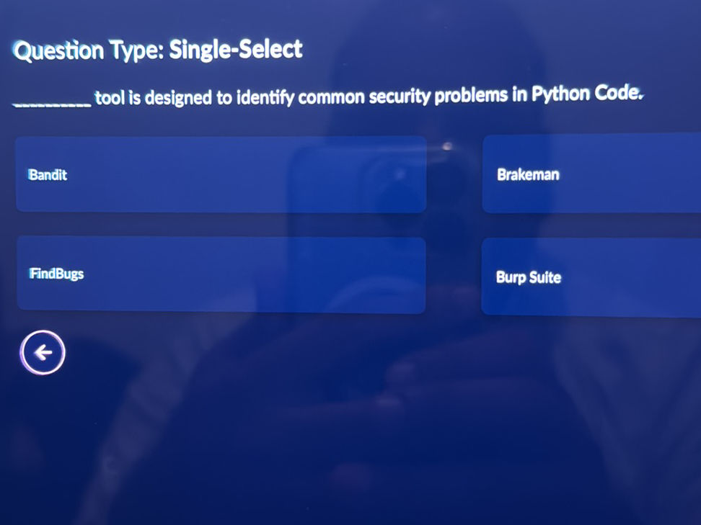Select the Python security analysis tool Bandit
701x525 pixels.
[x=220, y=174]
